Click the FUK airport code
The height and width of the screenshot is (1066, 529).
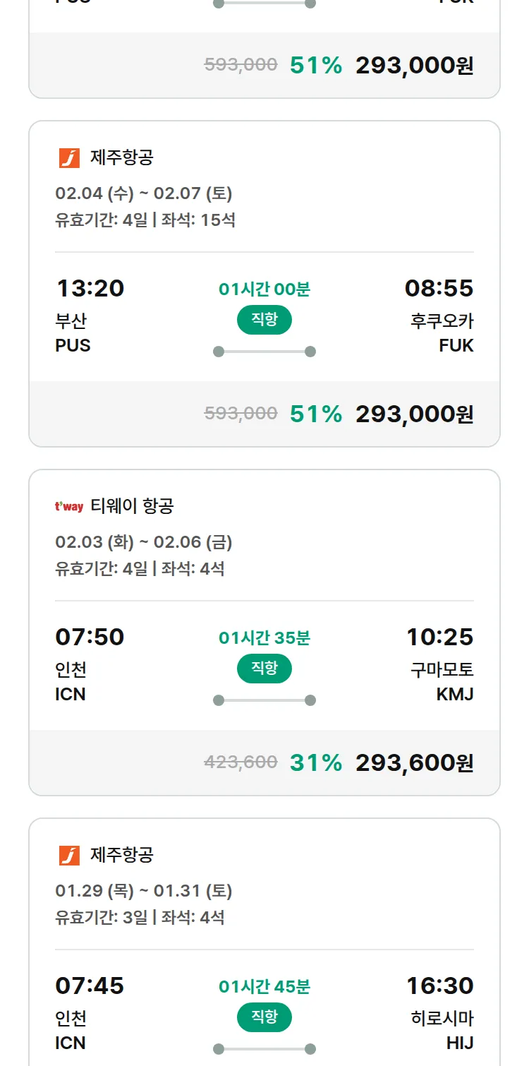click(456, 346)
